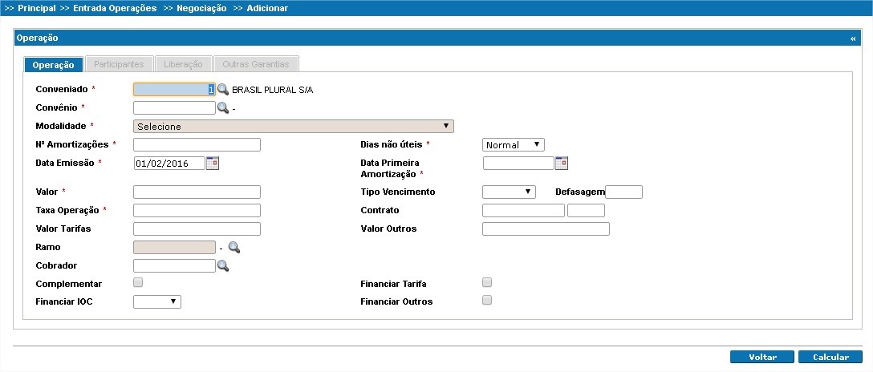The width and height of the screenshot is (873, 372).
Task: Click the Valor input field
Action: [x=197, y=192]
